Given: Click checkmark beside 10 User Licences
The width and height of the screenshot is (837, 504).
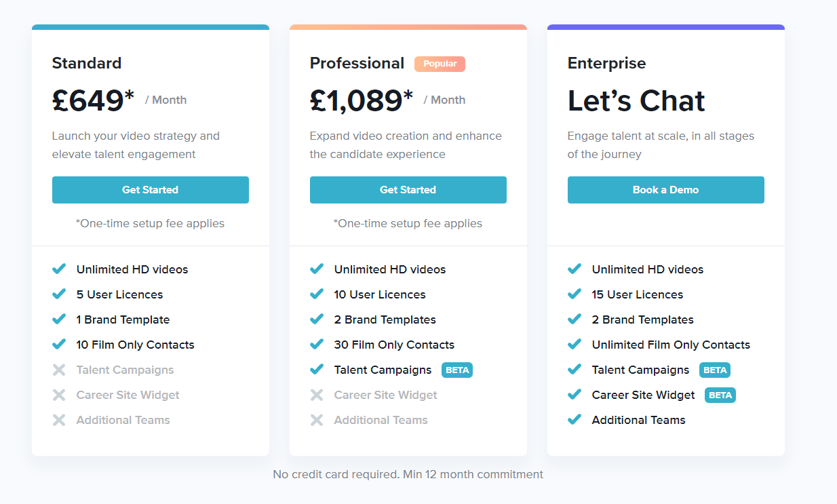Looking at the screenshot, I should coord(317,294).
